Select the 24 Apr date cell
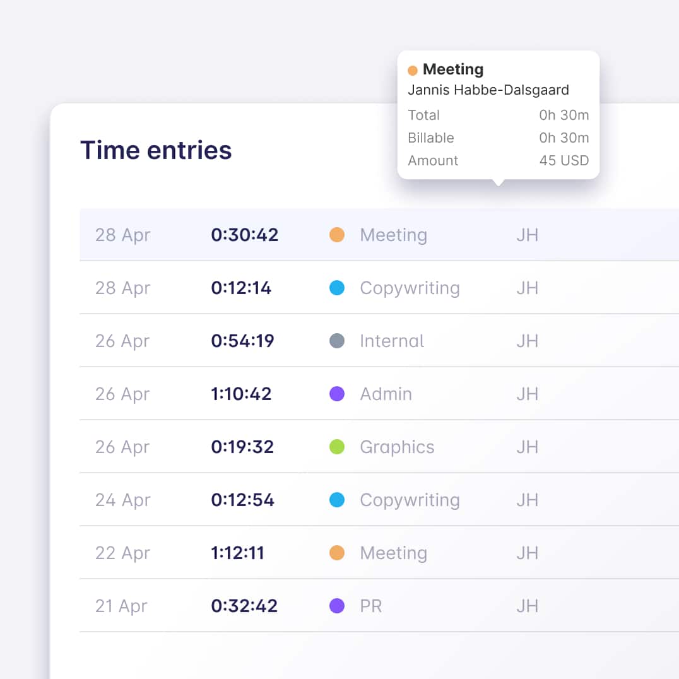Image resolution: width=679 pixels, height=679 pixels. click(x=122, y=500)
